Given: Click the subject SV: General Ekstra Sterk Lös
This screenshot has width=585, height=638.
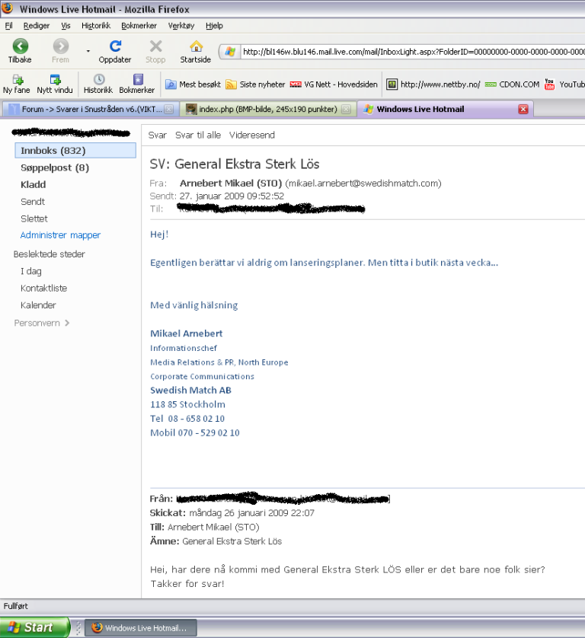Looking at the screenshot, I should (x=234, y=164).
